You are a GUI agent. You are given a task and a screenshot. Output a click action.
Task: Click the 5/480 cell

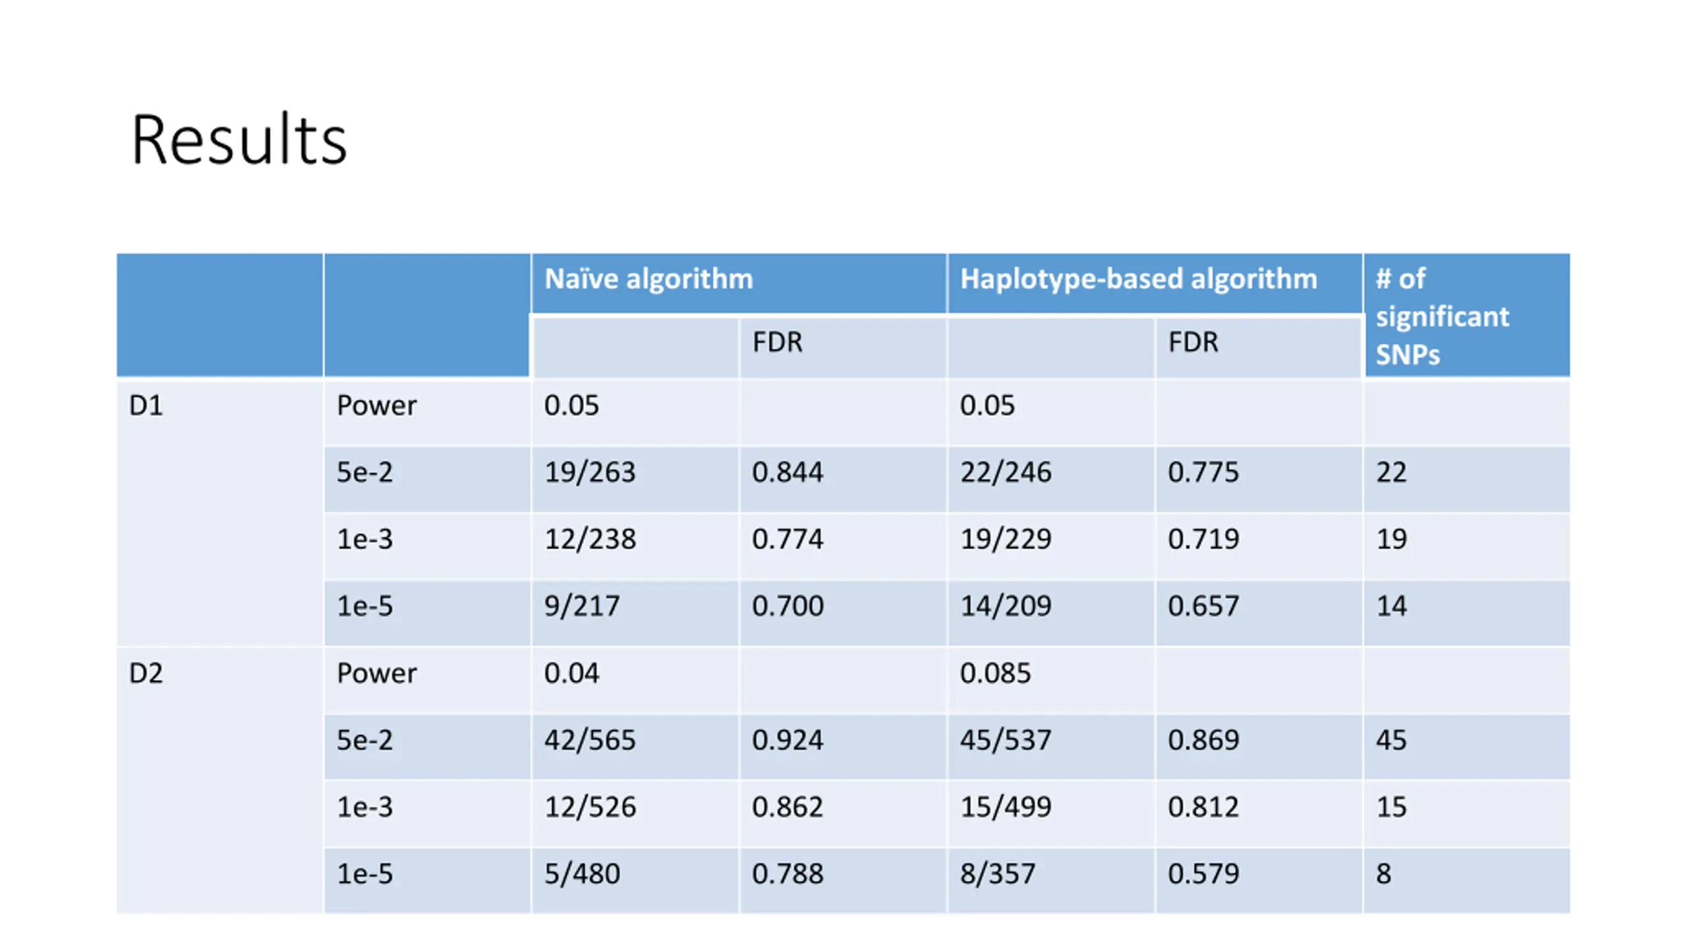tap(635, 880)
